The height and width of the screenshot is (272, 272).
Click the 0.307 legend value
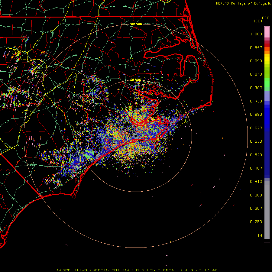pos(256,209)
